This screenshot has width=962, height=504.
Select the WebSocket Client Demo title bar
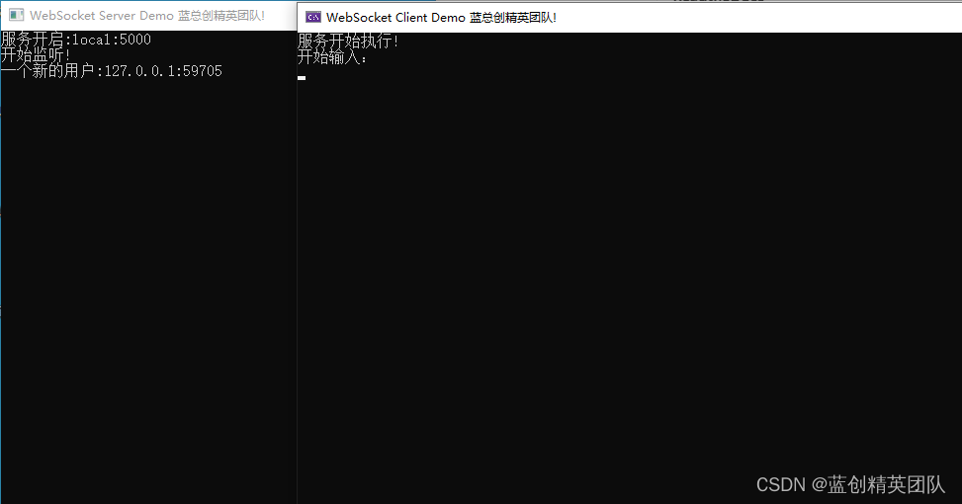(x=630, y=17)
